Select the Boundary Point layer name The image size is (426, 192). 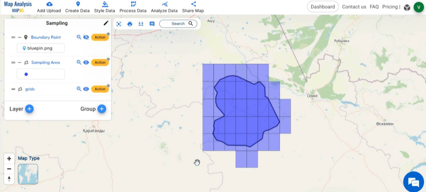pyautogui.click(x=46, y=37)
